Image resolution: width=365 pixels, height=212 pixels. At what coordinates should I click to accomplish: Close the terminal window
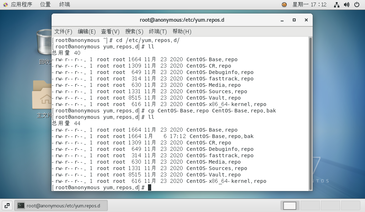pyautogui.click(x=306, y=20)
